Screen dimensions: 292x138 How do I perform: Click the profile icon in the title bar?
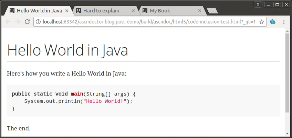click(258, 4)
